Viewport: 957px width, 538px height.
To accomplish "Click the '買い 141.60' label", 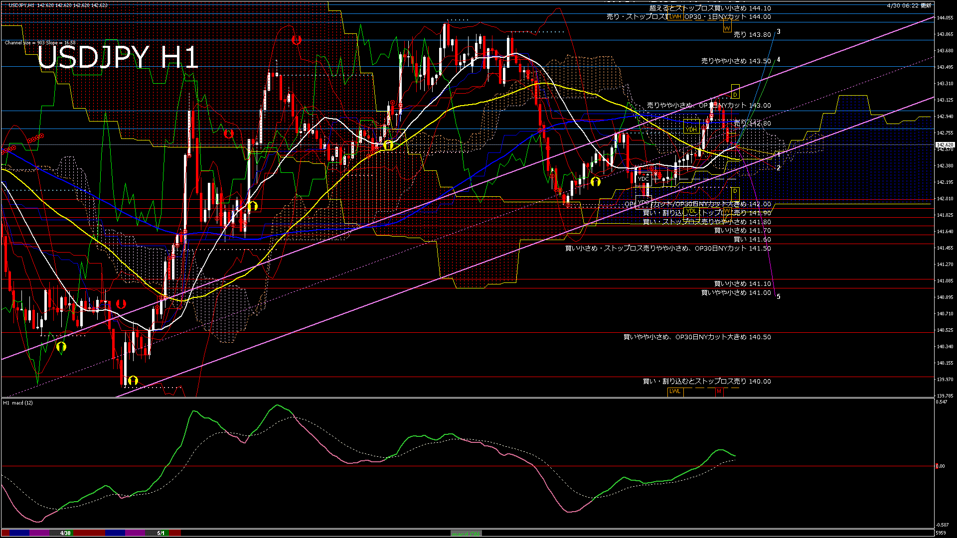I will pos(752,240).
